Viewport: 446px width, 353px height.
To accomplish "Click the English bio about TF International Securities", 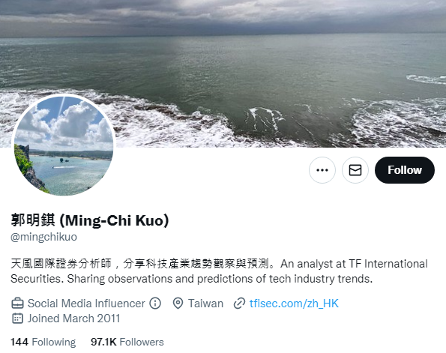I will pyautogui.click(x=219, y=271).
